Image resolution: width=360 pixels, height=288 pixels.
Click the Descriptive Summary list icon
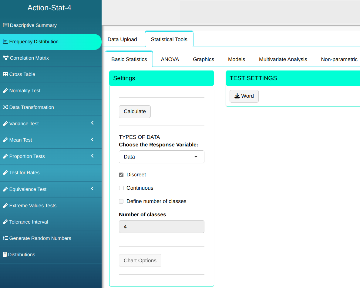[5, 25]
